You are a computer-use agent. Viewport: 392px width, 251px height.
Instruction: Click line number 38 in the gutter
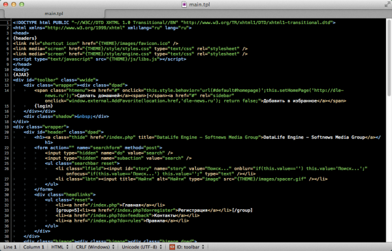(7, 236)
